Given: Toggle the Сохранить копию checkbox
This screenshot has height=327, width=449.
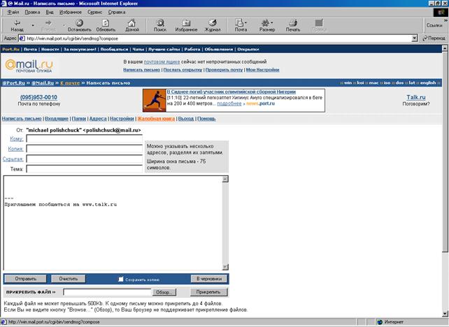Looking at the screenshot, I should coord(121,279).
